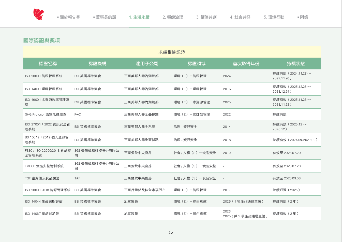Select the FSSC / ISO 22000:2018 cell
Image resolution: width=342 pixels, height=242 pixels.
coord(48,153)
